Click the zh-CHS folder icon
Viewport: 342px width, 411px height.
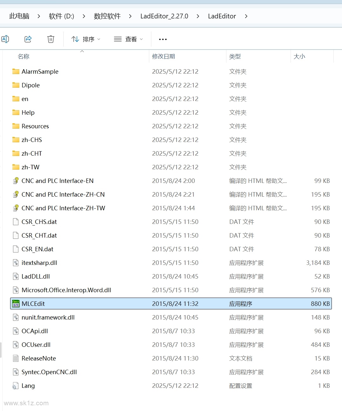coord(16,140)
